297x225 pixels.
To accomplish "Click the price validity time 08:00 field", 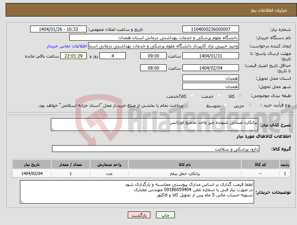I will [x=153, y=68].
